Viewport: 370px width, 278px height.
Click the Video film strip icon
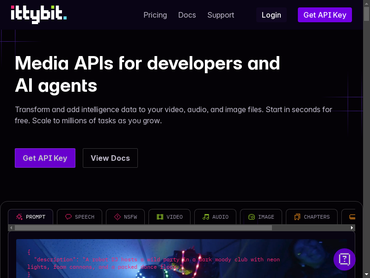pyautogui.click(x=160, y=217)
